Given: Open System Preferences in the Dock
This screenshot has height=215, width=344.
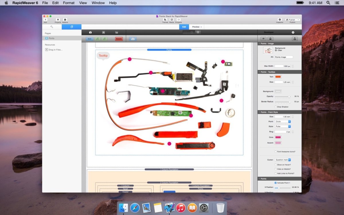Looking at the screenshot, I should click(x=204, y=208).
